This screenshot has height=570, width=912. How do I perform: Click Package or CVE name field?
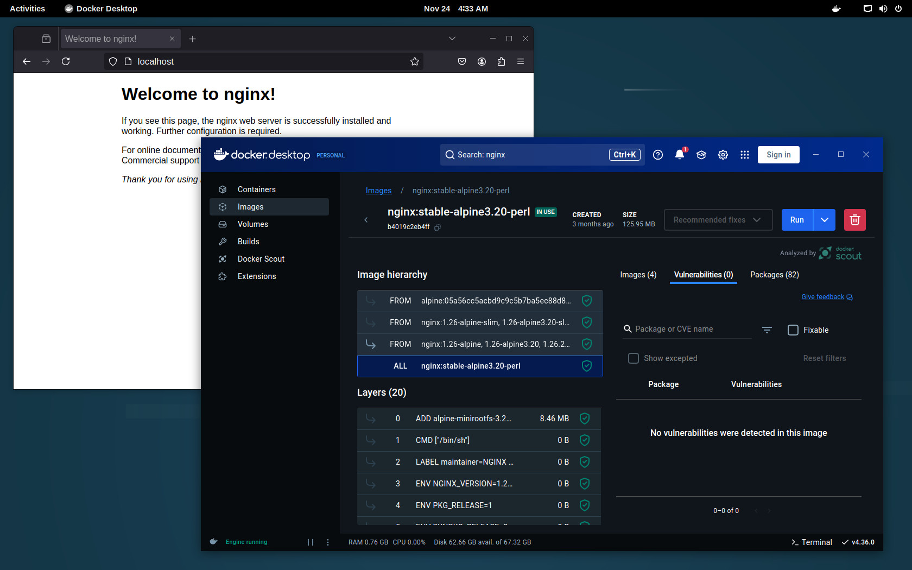point(687,329)
